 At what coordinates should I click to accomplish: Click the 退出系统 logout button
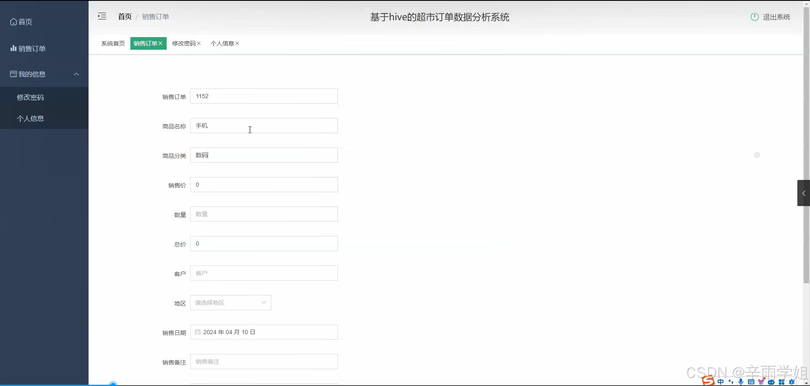(x=776, y=17)
